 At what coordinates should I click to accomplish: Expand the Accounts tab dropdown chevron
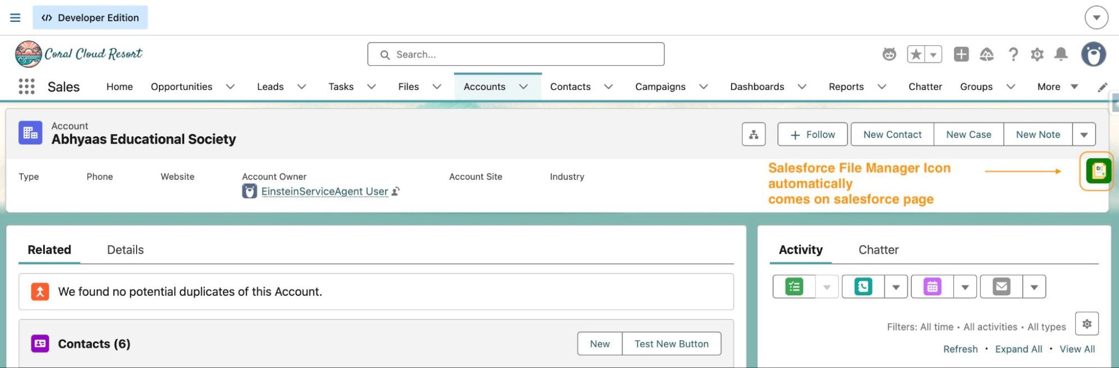[523, 87]
